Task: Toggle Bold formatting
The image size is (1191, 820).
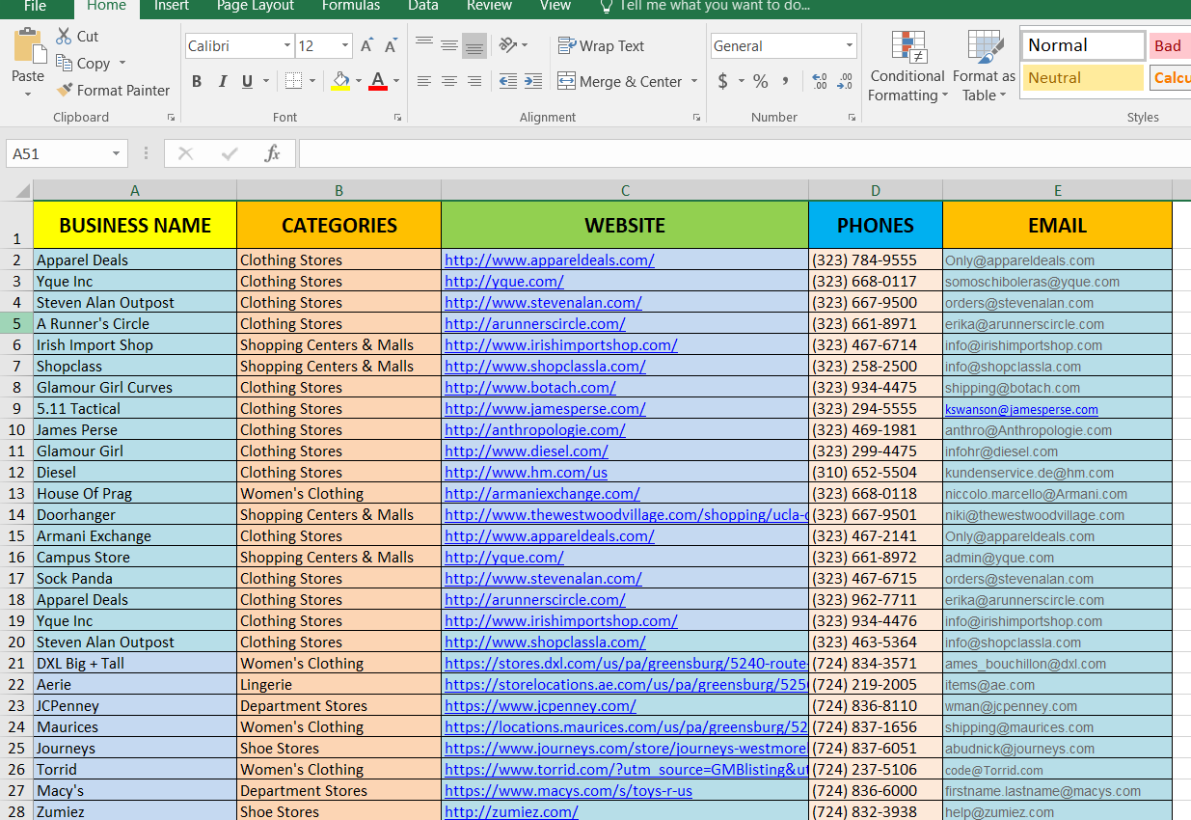Action: click(197, 82)
